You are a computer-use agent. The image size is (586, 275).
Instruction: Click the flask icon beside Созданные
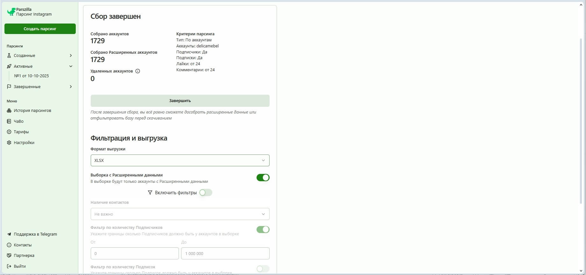pos(9,55)
